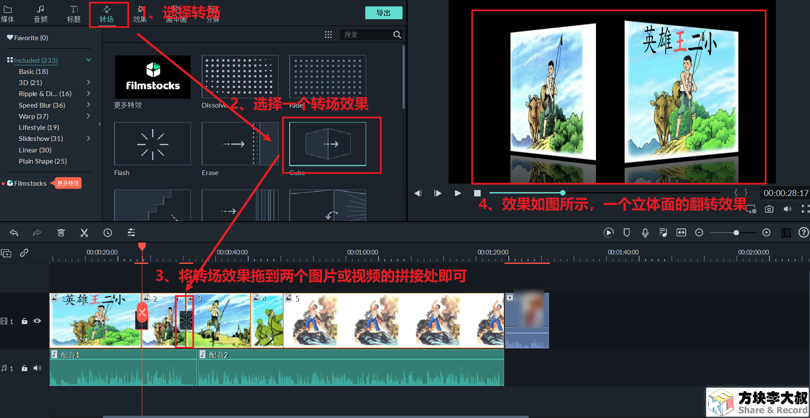The height and width of the screenshot is (418, 810).
Task: Hide video track 1 with eye icon
Action: click(38, 321)
